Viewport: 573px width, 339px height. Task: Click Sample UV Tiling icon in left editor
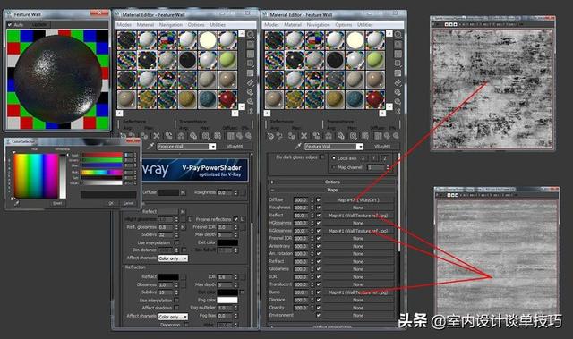[x=251, y=64]
